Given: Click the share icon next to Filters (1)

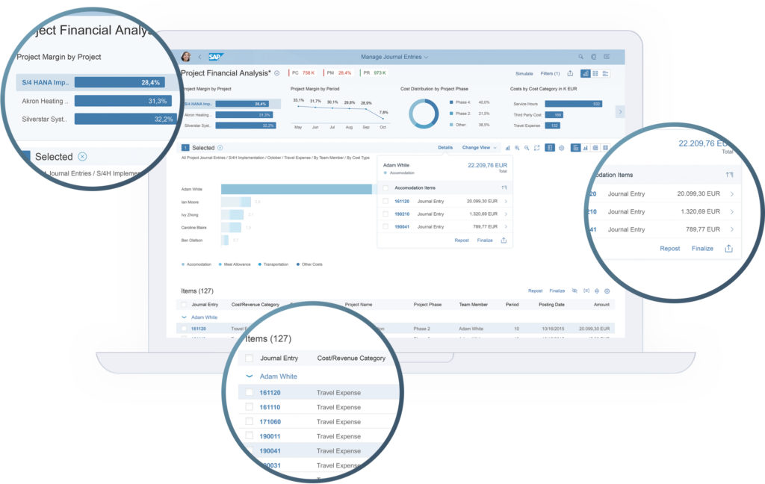Looking at the screenshot, I should 570,73.
